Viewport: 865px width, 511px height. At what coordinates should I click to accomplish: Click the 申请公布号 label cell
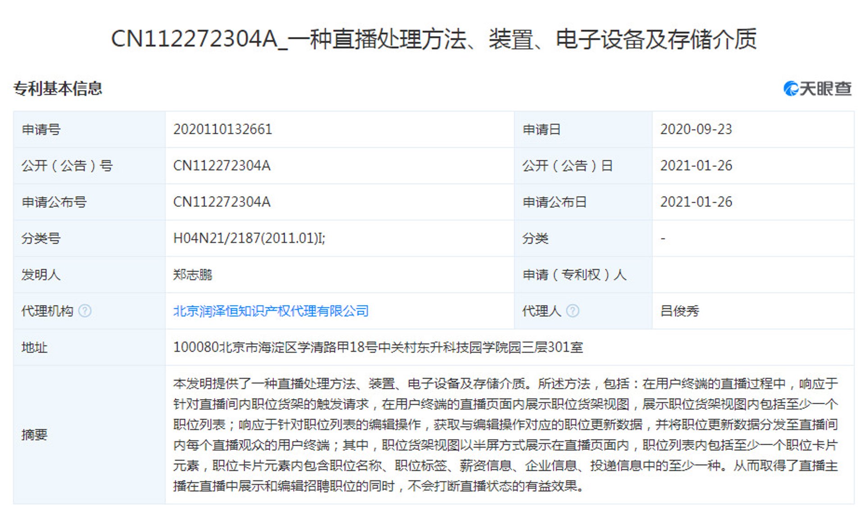[x=89, y=202]
